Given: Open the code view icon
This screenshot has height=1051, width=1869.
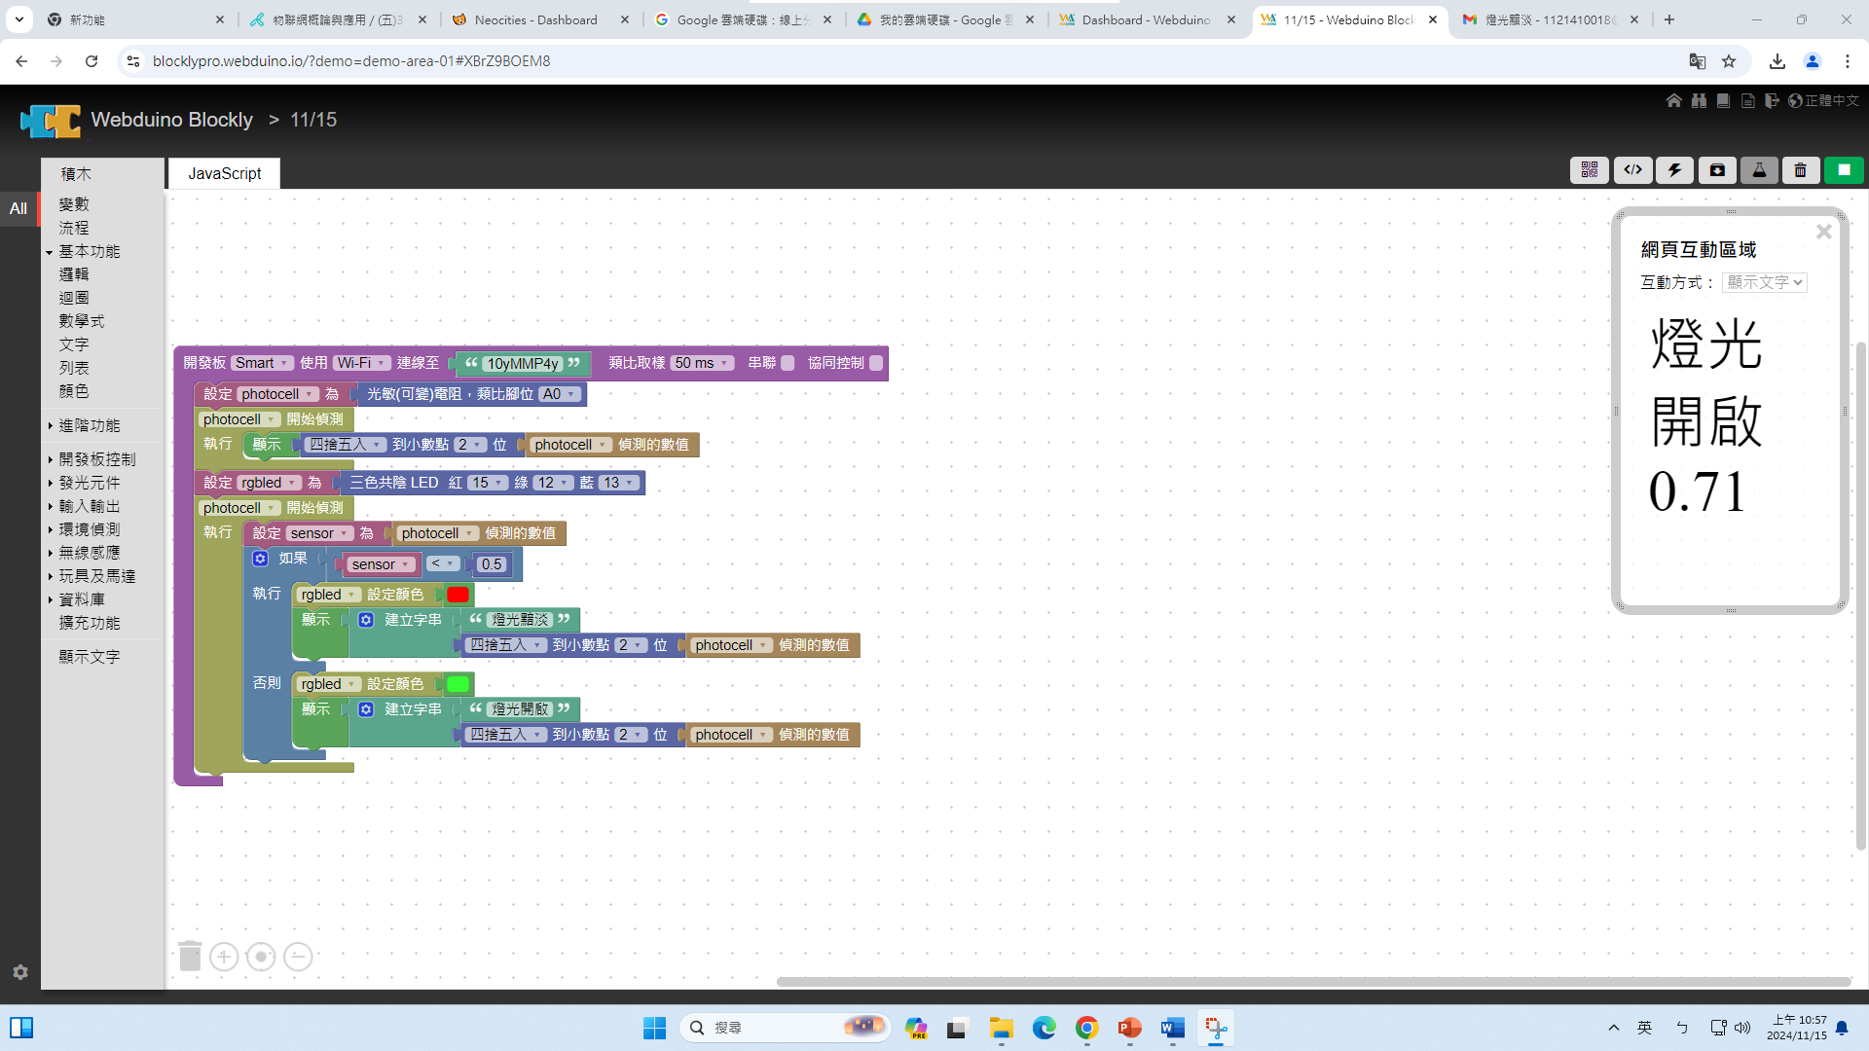Looking at the screenshot, I should coord(1632,170).
